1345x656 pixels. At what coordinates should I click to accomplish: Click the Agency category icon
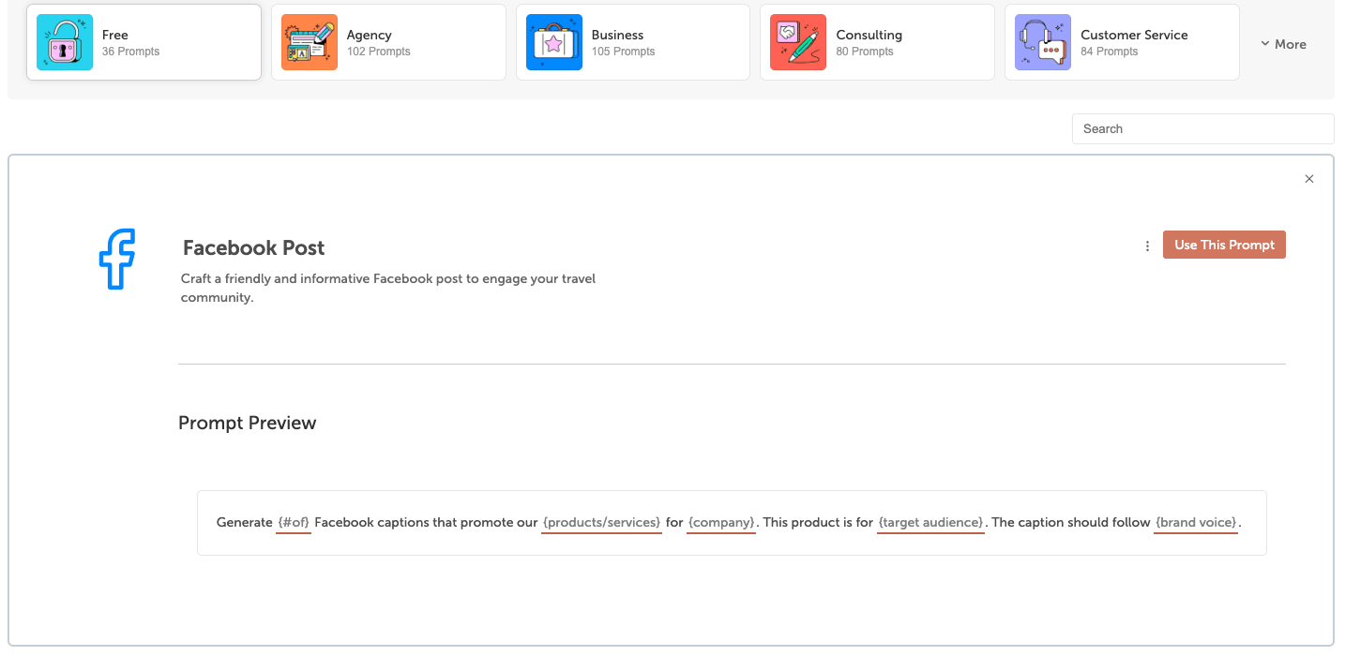tap(310, 42)
